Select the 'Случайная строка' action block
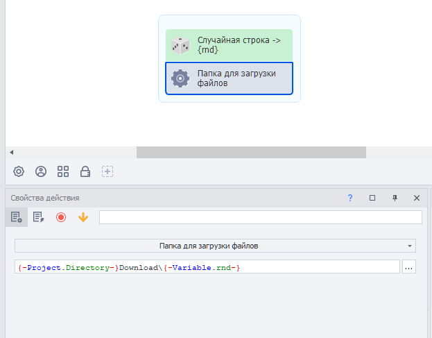This screenshot has height=338, width=432. [229, 45]
